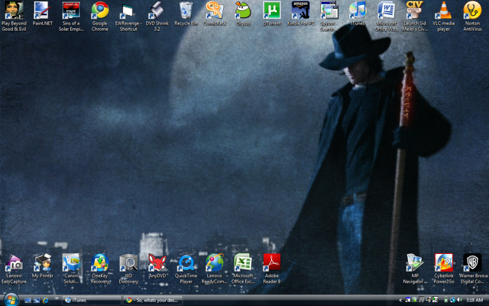Screen dimensions: 489x306
Task: Click the Adobe Reader 9 icon
Action: point(272,263)
